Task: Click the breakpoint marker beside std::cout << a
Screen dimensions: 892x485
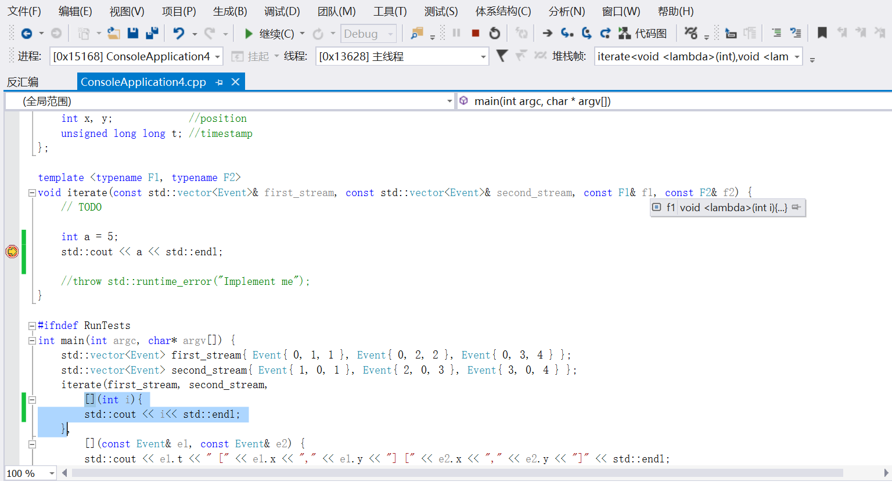Action: 12,252
